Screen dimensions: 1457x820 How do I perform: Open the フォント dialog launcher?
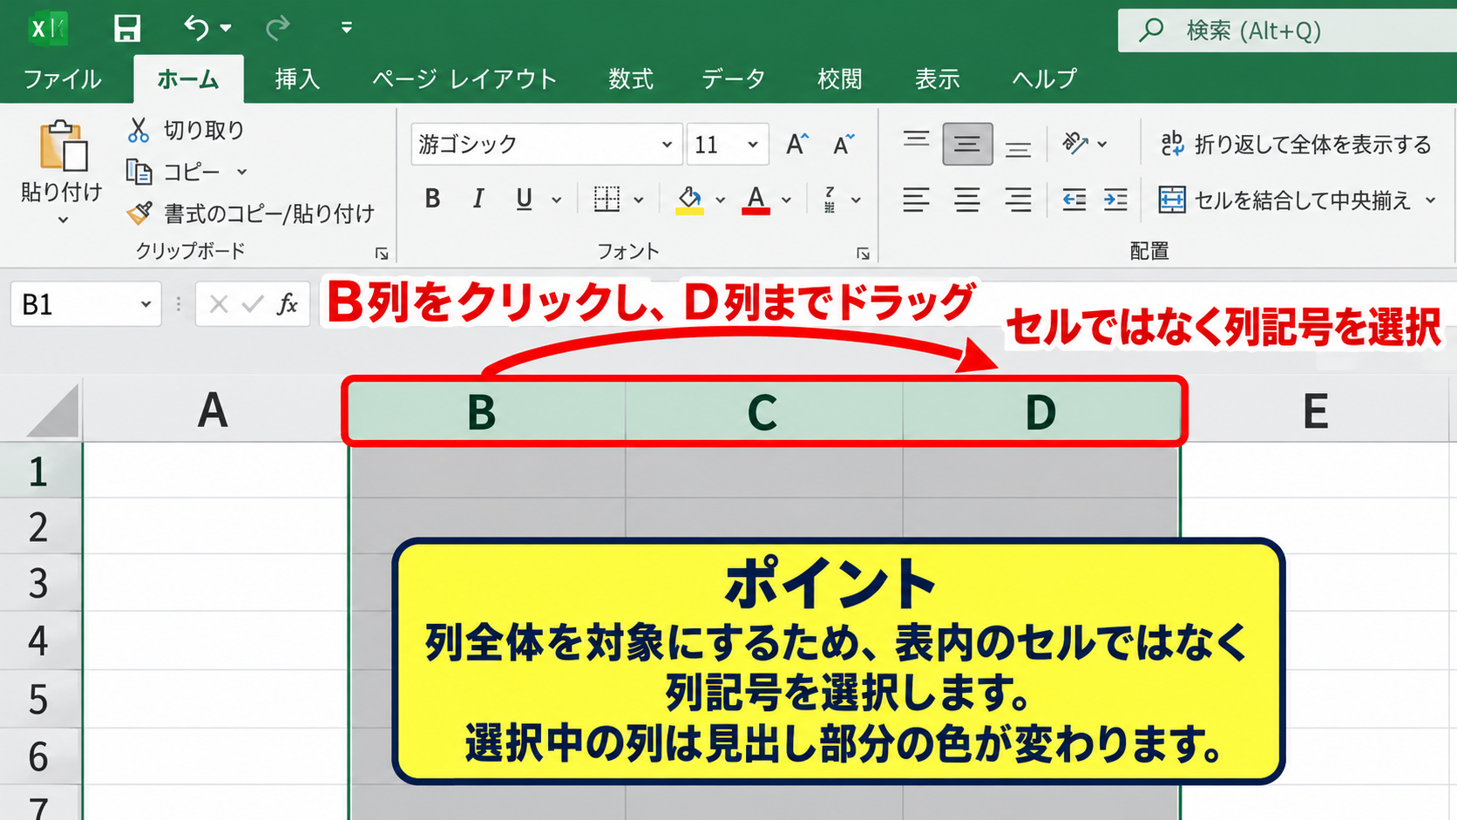click(863, 254)
